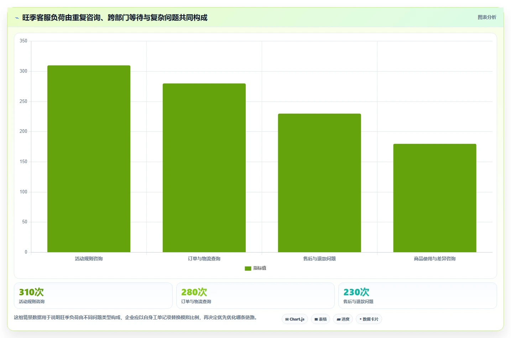Image resolution: width=511 pixels, height=338 pixels.
Task: Click the 商品使用与差异咨询 x-axis label
Action: pos(435,259)
